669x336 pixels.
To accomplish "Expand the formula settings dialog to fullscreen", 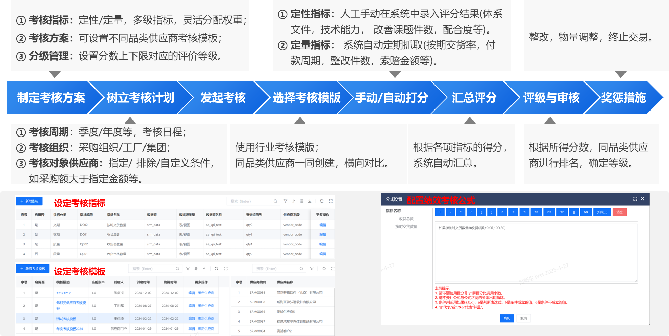I will pyautogui.click(x=635, y=199).
